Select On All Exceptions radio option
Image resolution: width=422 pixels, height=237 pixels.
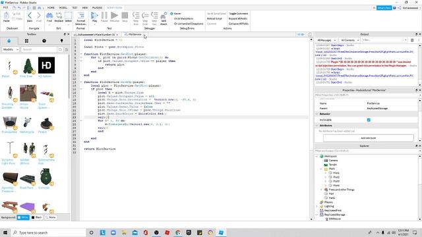171,18
